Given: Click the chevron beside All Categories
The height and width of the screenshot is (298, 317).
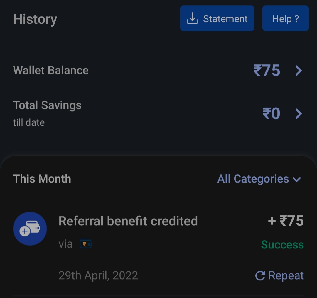Looking at the screenshot, I should pyautogui.click(x=297, y=179).
